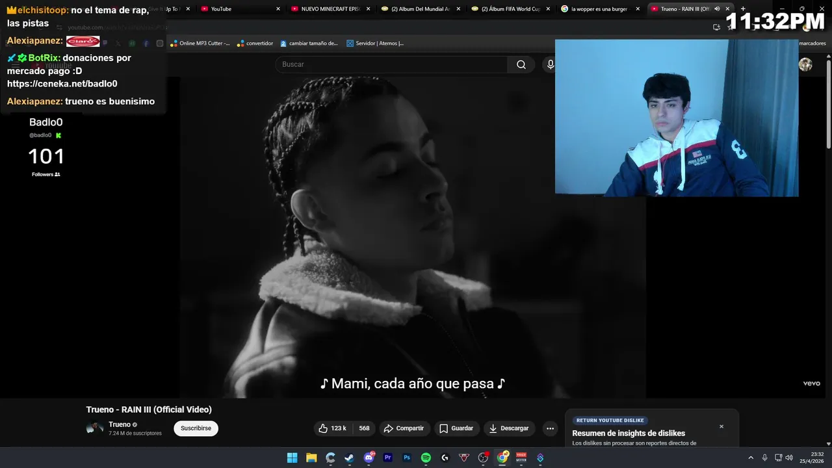832x468 pixels.
Task: Dislike the video showing 568
Action: tap(364, 428)
